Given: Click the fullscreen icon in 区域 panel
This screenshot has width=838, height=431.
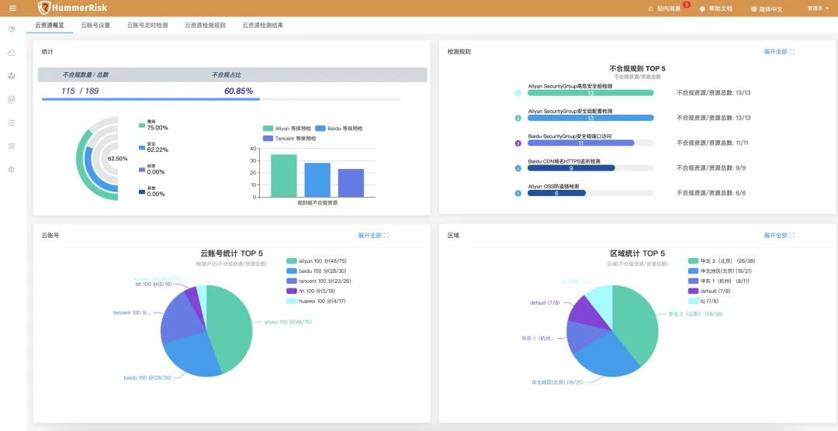Looking at the screenshot, I should (792, 235).
